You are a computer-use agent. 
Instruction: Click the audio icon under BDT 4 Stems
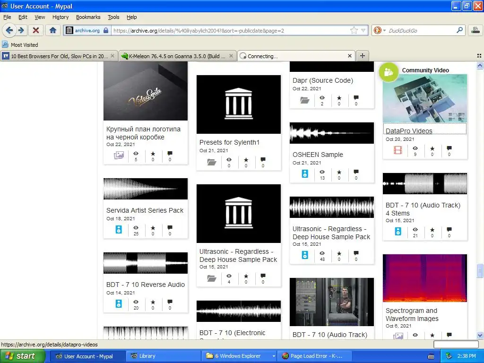click(x=398, y=232)
